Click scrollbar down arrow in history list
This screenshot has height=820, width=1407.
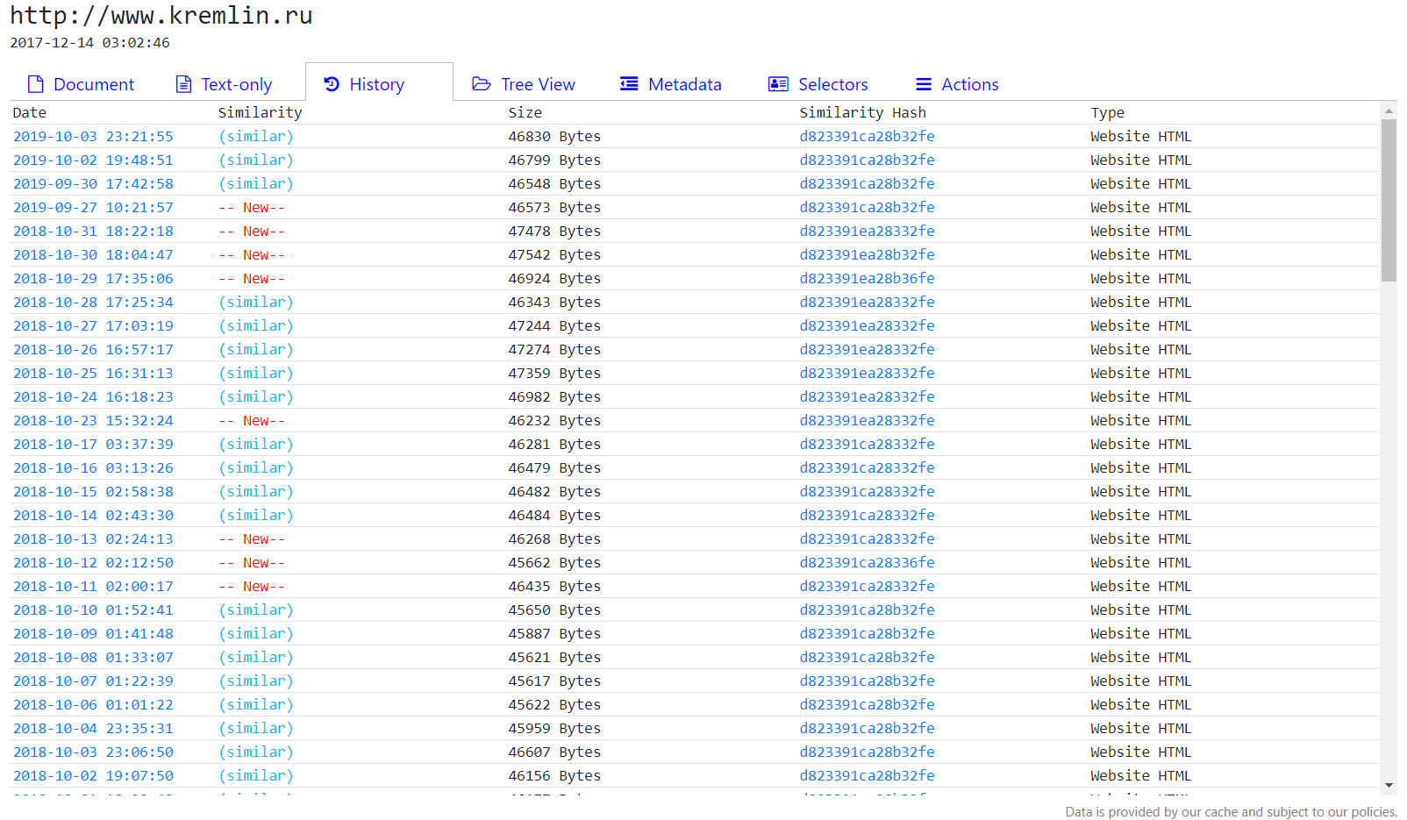(1389, 785)
